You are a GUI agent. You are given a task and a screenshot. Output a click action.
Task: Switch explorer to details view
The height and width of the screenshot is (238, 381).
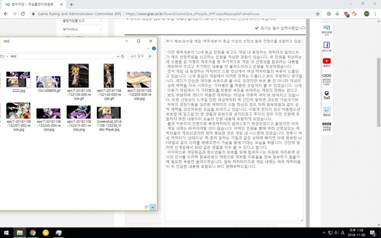147,207
